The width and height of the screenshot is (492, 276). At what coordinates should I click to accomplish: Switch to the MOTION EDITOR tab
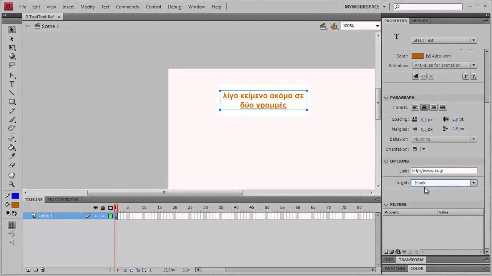[x=63, y=199]
